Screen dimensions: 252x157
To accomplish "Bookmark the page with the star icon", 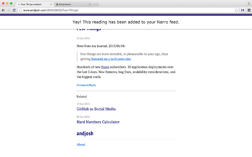I will pyautogui.click(x=236, y=10).
